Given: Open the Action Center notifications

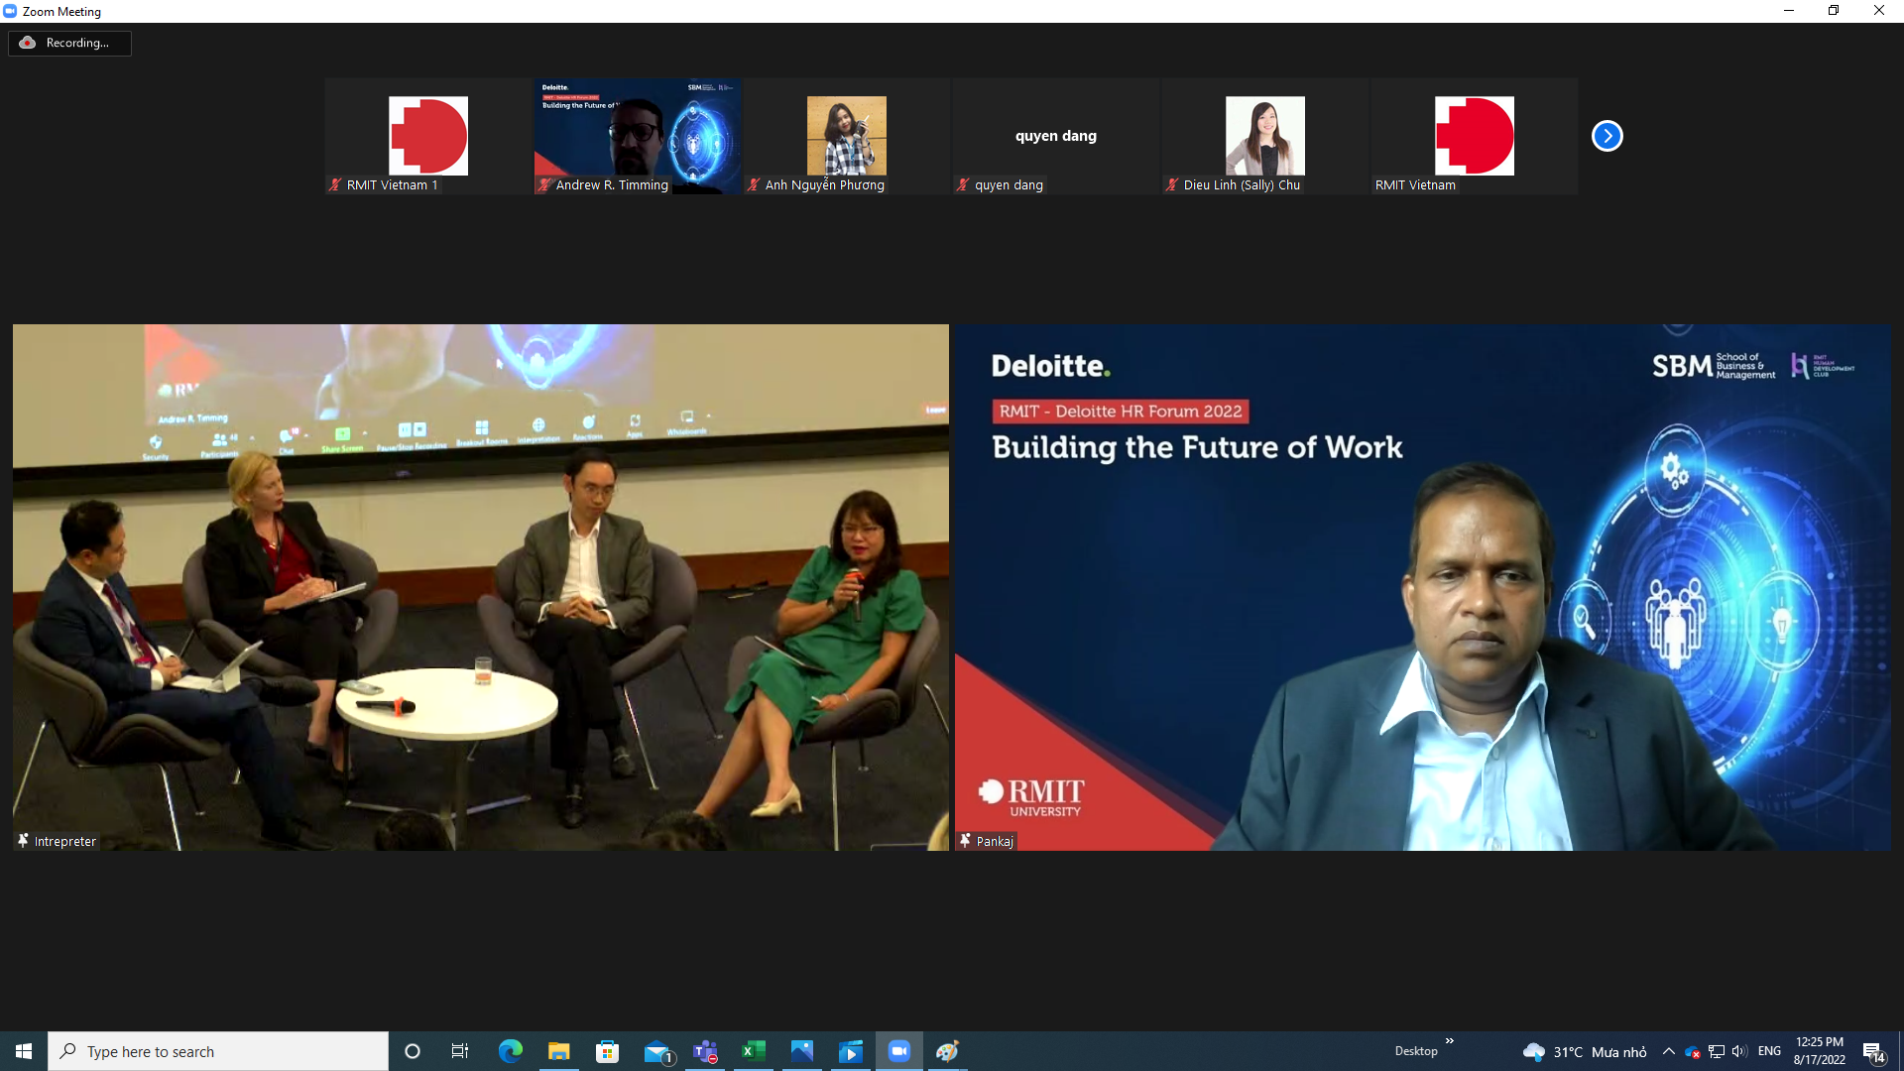Looking at the screenshot, I should click(x=1873, y=1051).
